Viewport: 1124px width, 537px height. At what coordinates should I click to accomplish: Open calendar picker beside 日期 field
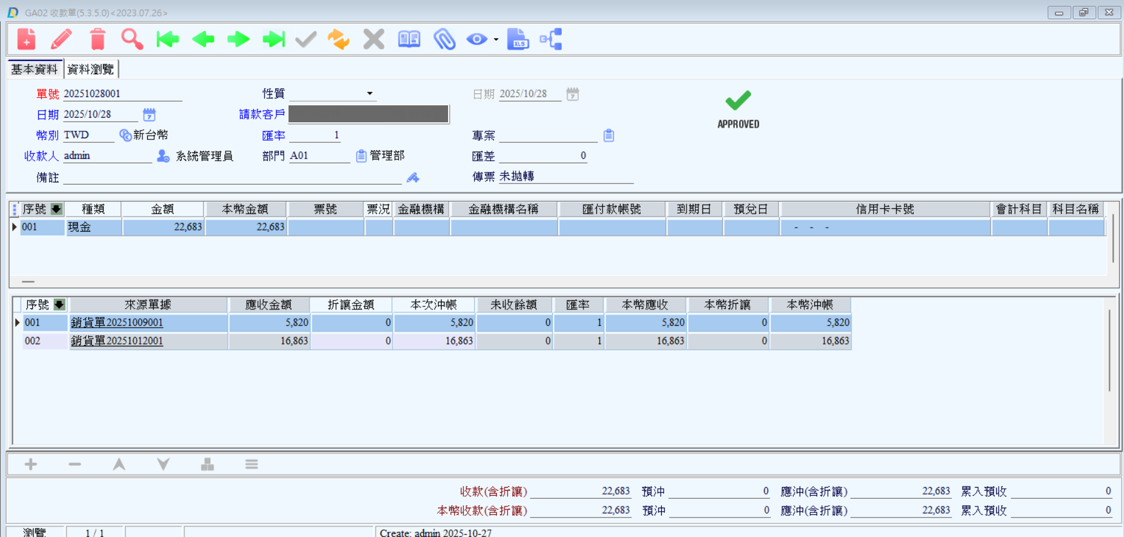point(150,114)
